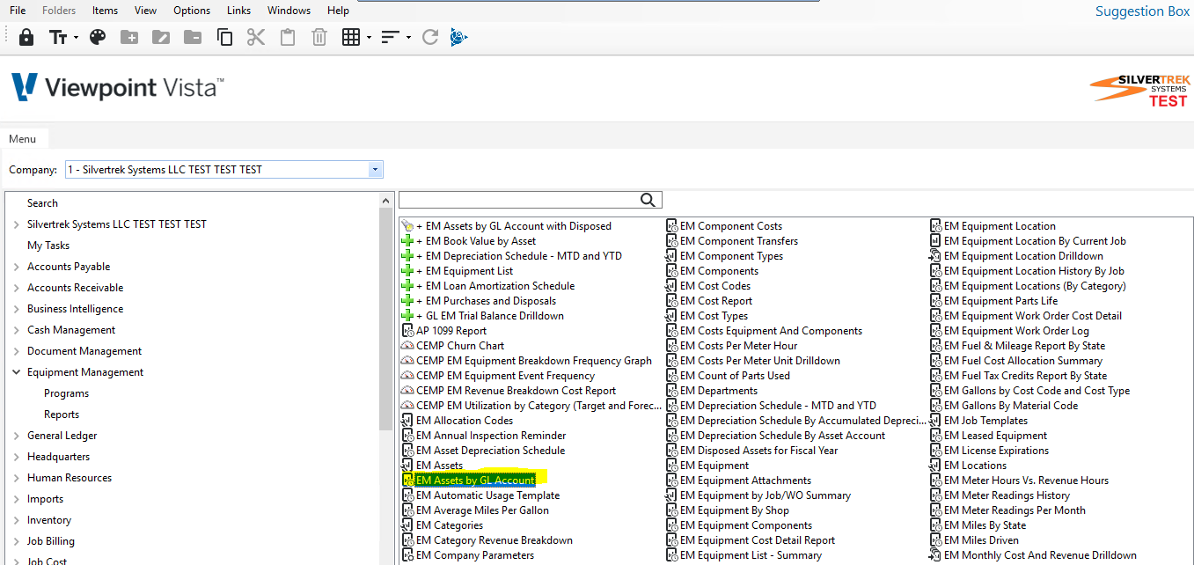The image size is (1194, 565).
Task: Select My Tasks in the tree
Action: [48, 246]
